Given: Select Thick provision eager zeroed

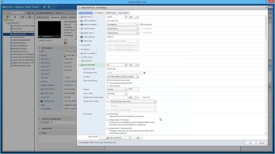Looking at the screenshot, I should click(x=107, y=83).
